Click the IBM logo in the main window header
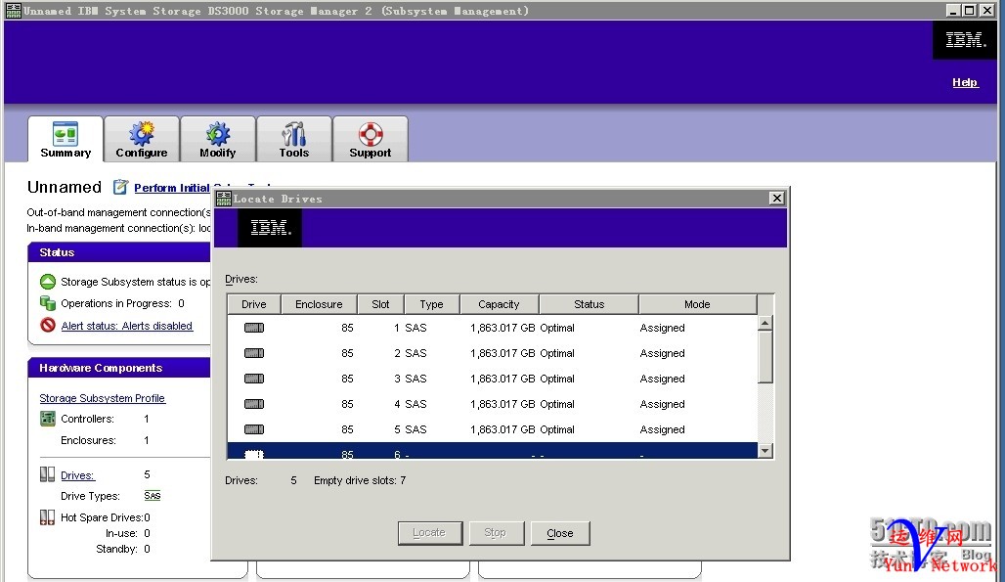The width and height of the screenshot is (1005, 582). tap(964, 40)
